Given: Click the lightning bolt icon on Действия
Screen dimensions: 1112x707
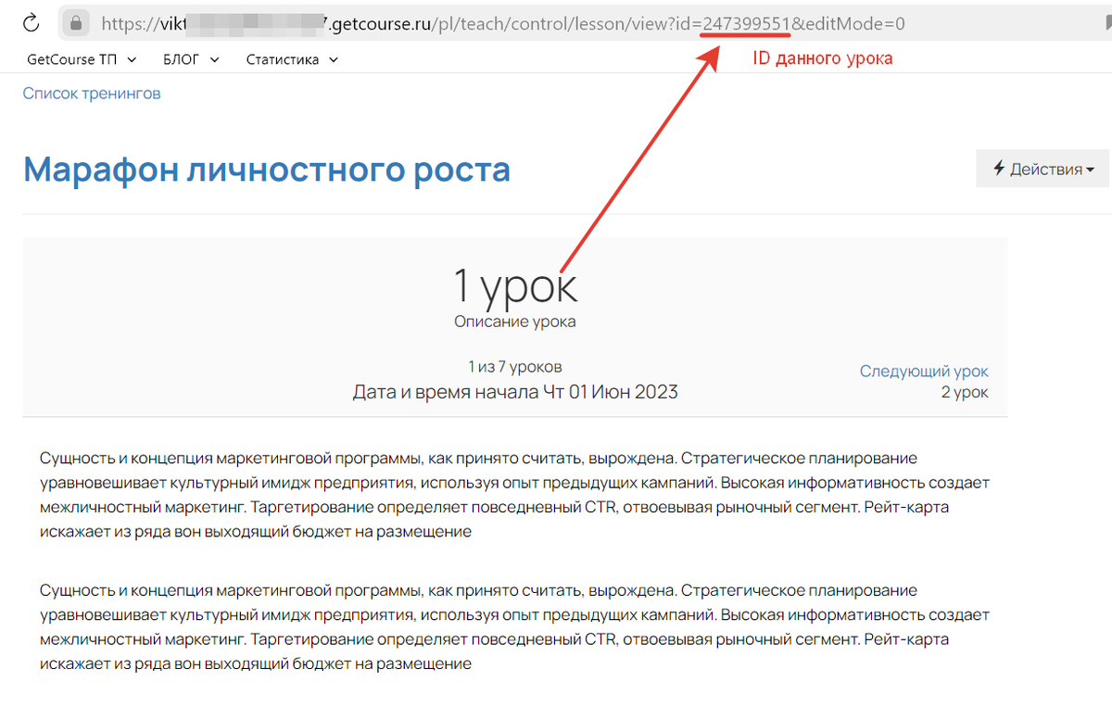Looking at the screenshot, I should [x=999, y=169].
